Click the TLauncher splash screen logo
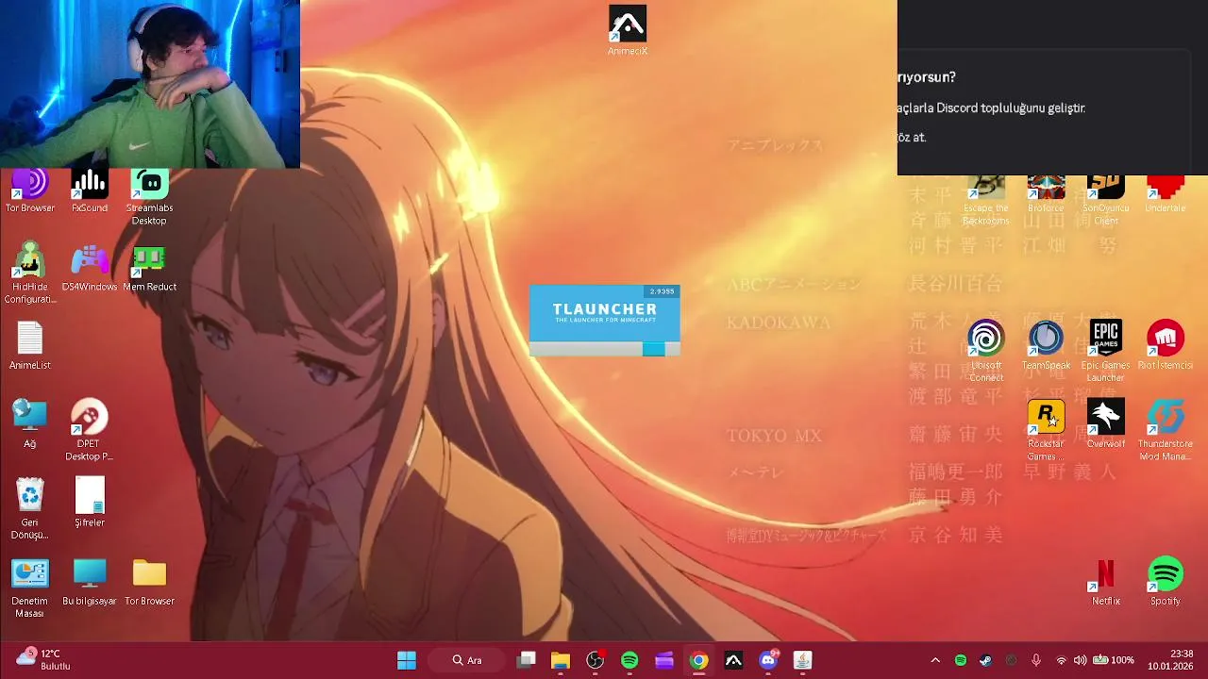This screenshot has width=1208, height=679. (x=605, y=312)
